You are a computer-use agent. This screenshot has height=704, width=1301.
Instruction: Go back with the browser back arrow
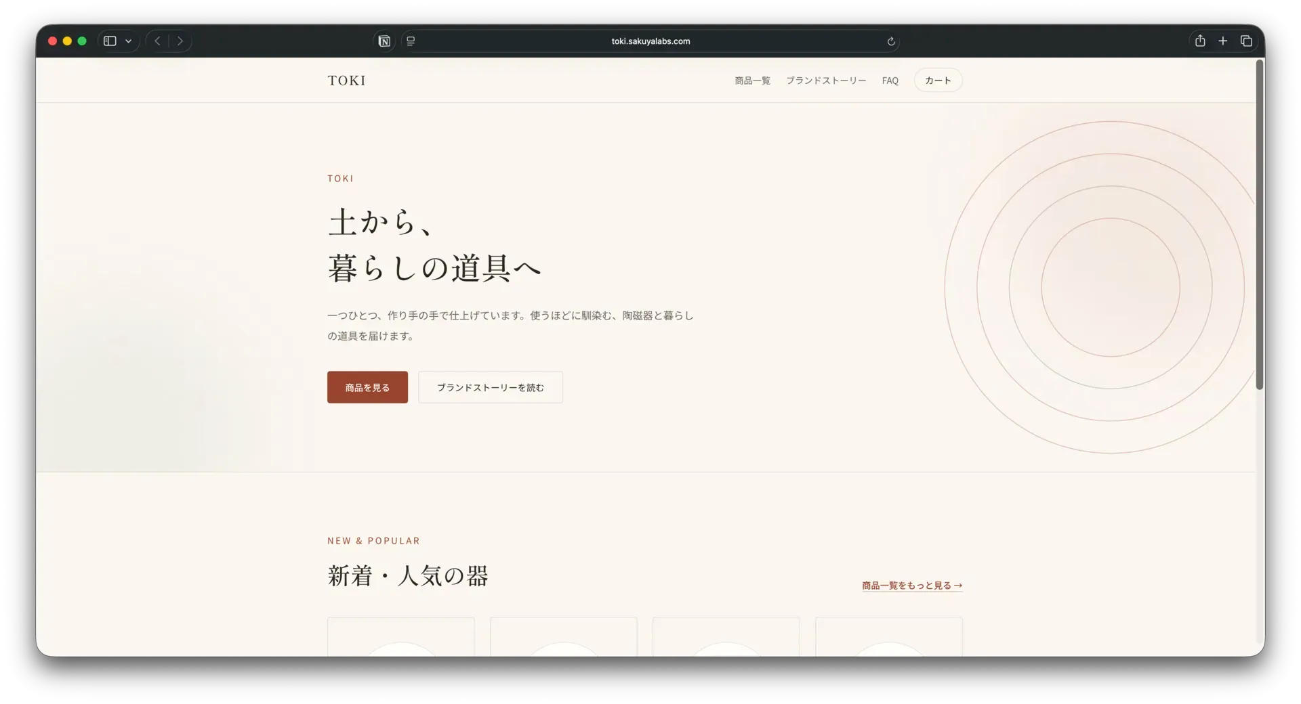click(158, 41)
